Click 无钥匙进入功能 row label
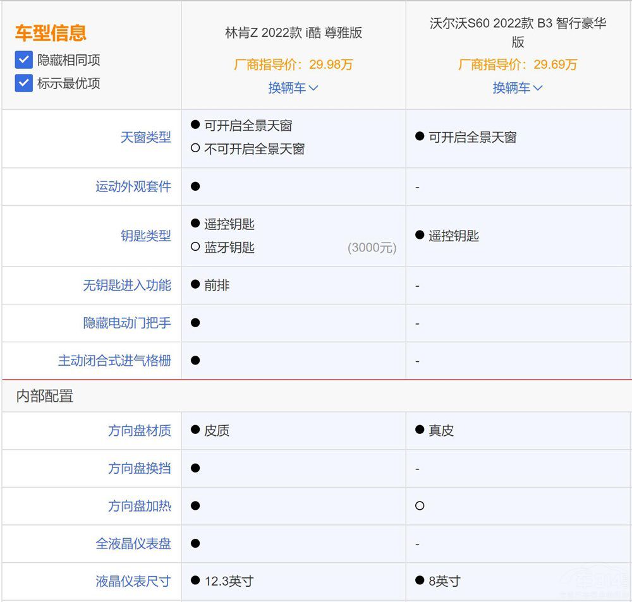The image size is (632, 602). [126, 285]
